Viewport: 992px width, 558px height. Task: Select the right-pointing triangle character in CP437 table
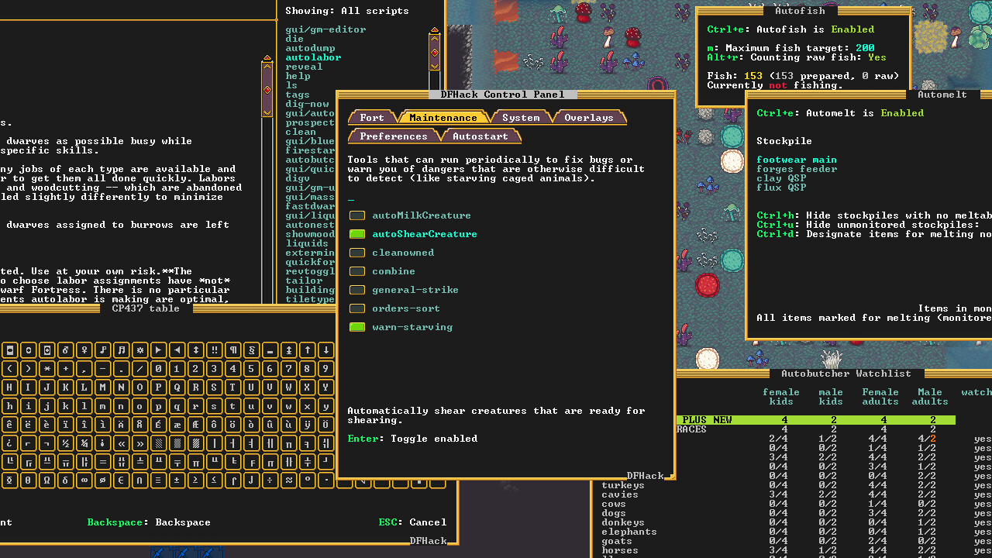158,351
